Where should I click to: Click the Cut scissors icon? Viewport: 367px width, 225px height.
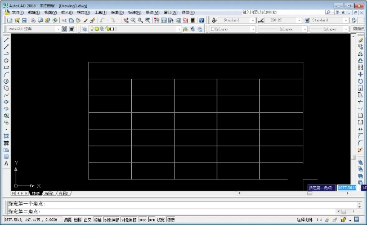tap(64, 20)
